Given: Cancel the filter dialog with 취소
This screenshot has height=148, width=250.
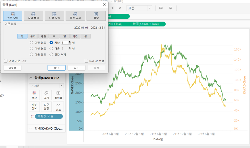Looking at the screenshot, I should click(76, 68).
